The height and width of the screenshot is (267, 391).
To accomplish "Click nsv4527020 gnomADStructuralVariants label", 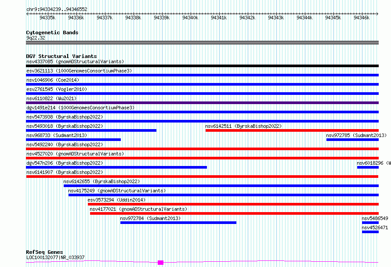I will click(x=75, y=154).
